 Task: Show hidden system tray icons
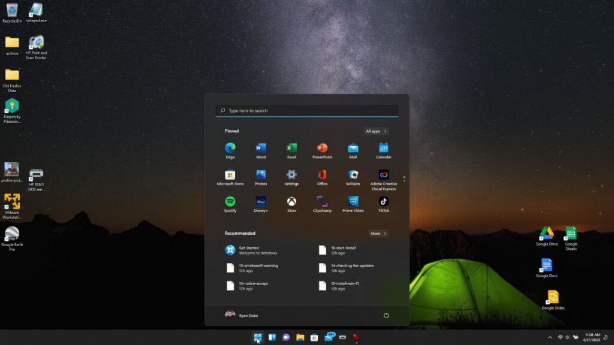(550, 337)
